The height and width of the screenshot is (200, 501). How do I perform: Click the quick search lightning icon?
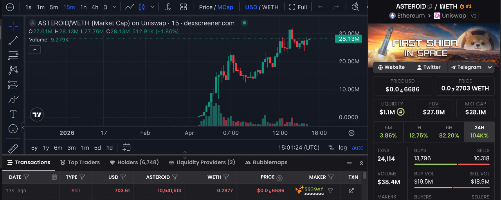click(355, 7)
